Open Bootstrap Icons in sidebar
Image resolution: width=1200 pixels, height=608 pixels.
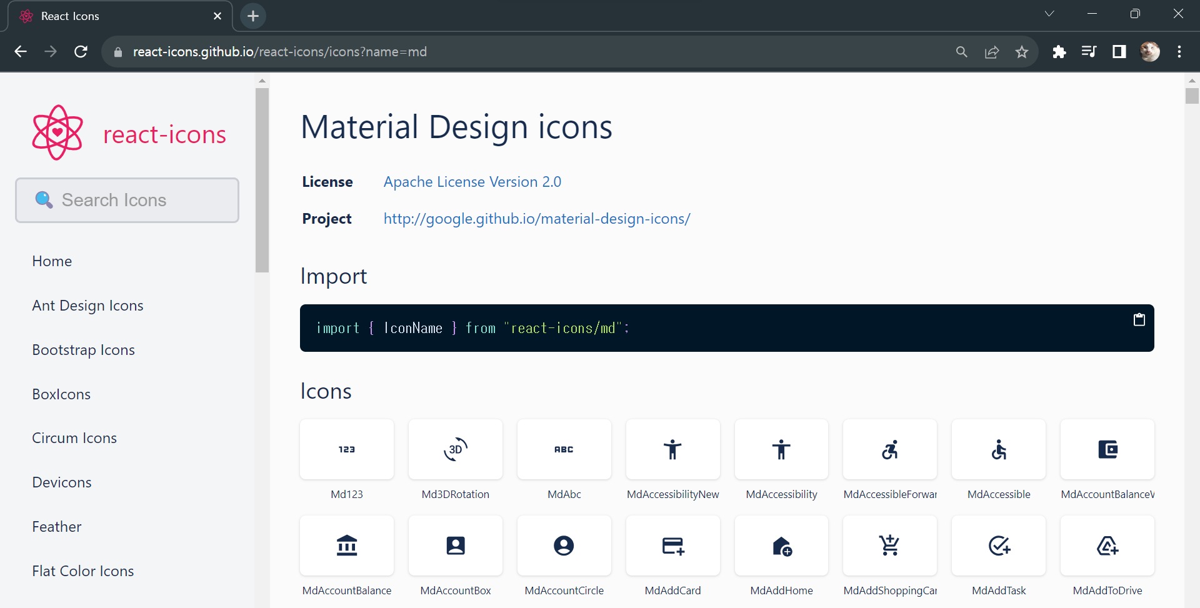point(83,350)
